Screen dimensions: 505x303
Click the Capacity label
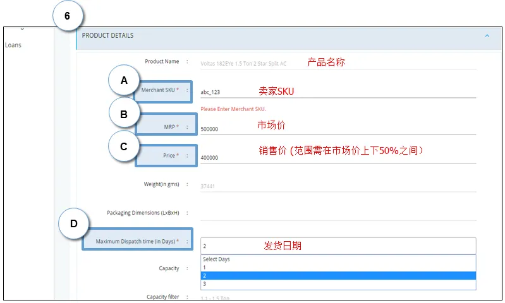[x=169, y=268]
